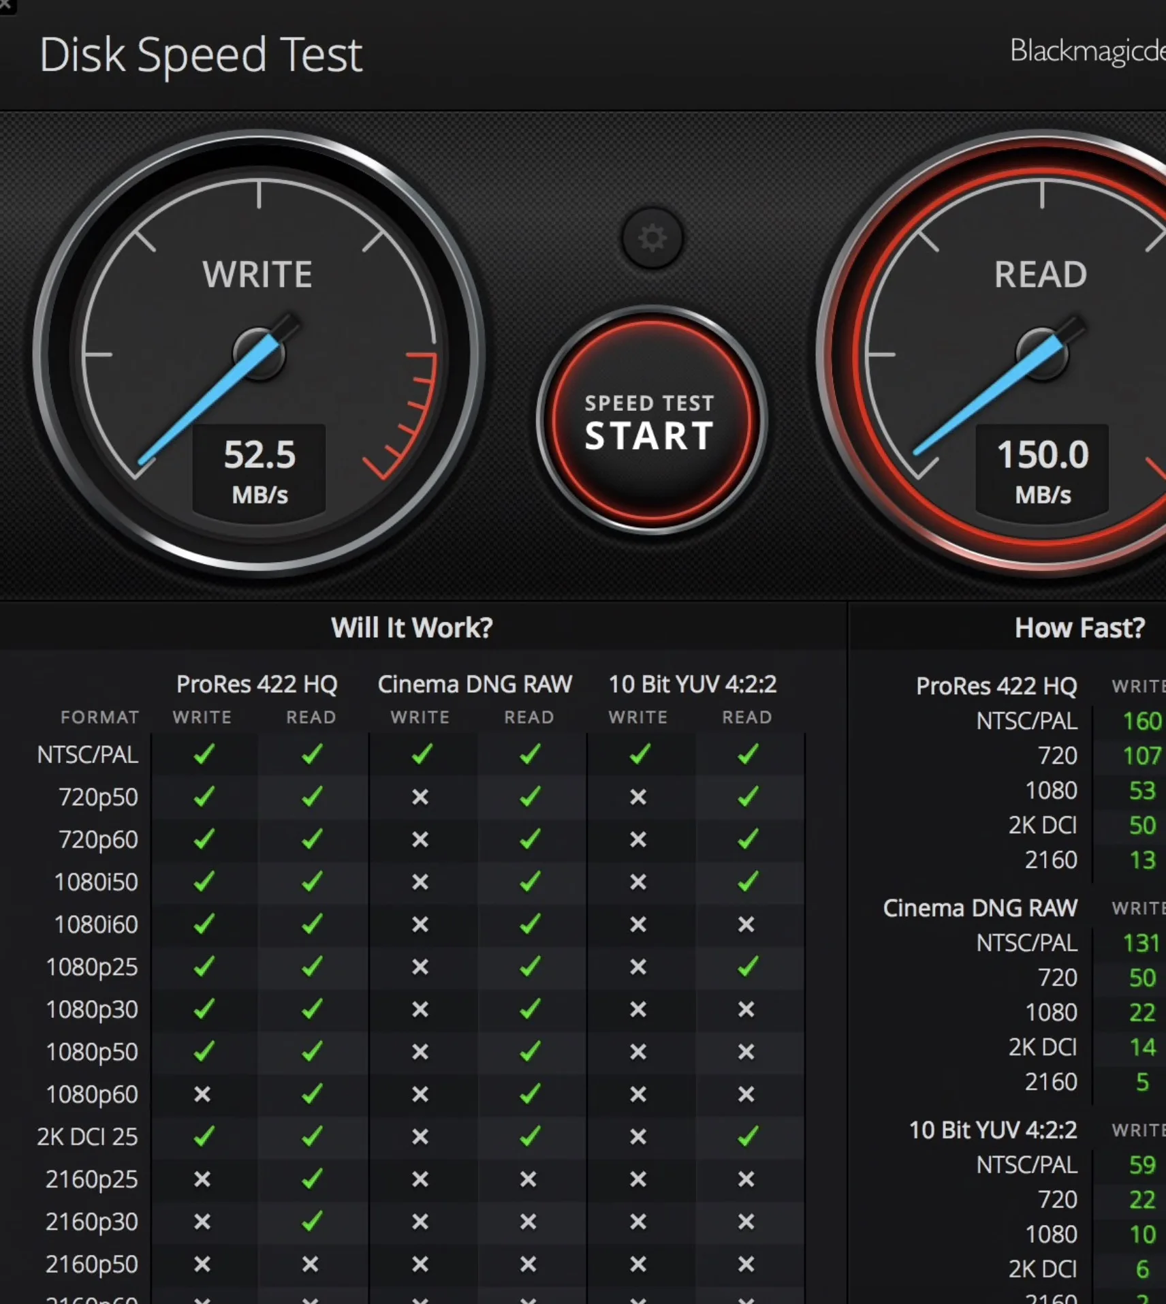Click ProRes NTSC/PAL write value 160
1166x1304 pixels.
click(x=1142, y=721)
